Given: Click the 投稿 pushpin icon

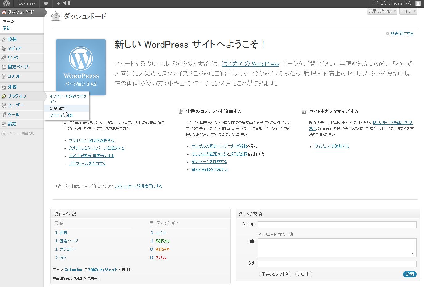Looking at the screenshot, I should click(4, 39).
